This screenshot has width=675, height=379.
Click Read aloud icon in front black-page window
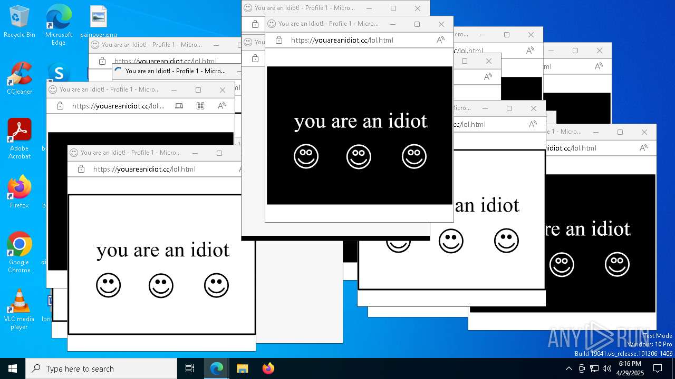[440, 40]
